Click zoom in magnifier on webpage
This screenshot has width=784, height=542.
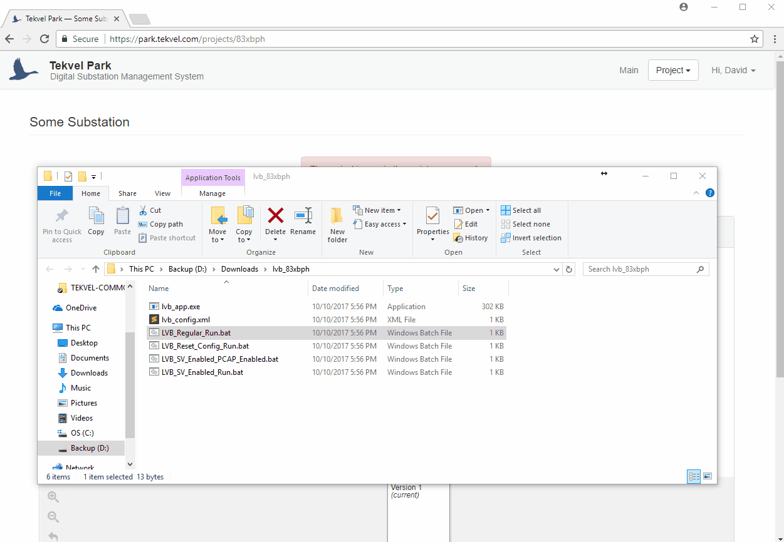(x=53, y=497)
